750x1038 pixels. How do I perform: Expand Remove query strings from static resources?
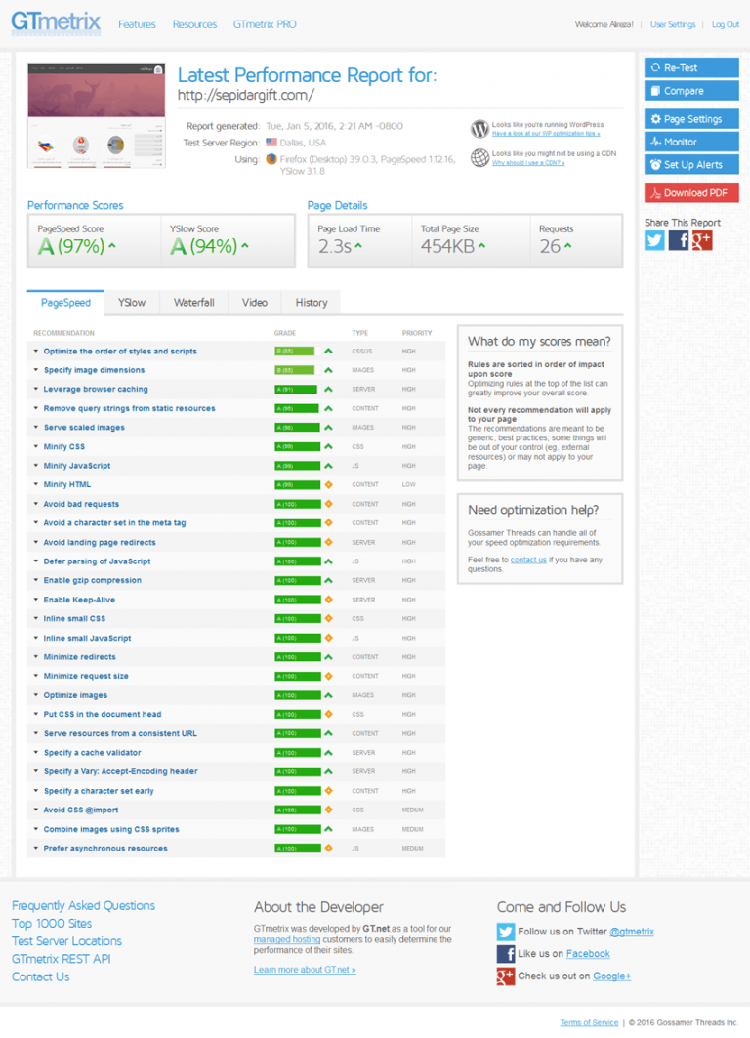coord(129,408)
